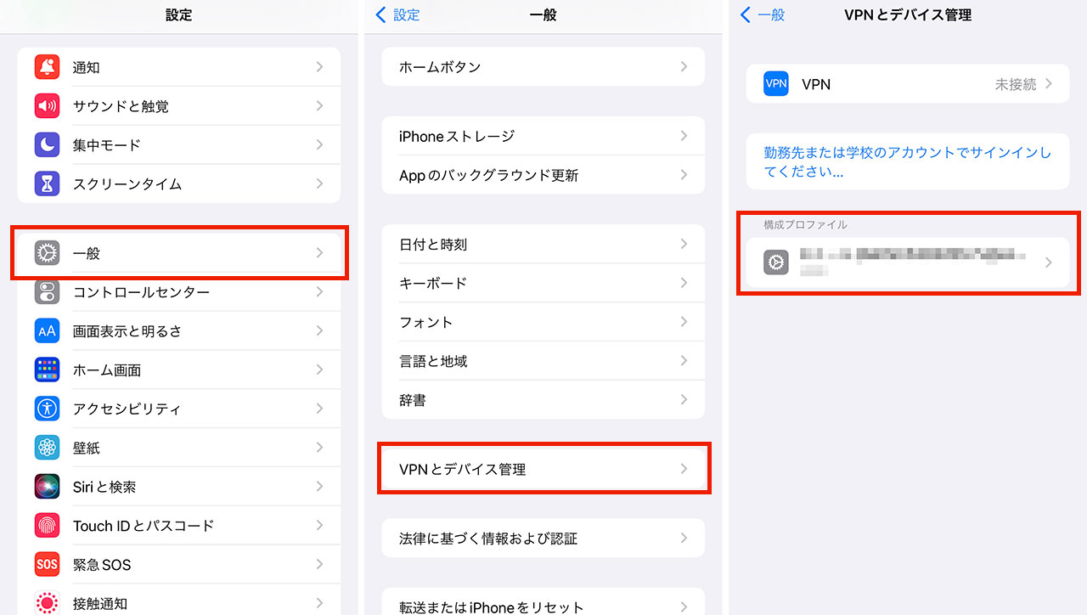
Task: Tap the blurred configuration profile name
Action: pyautogui.click(x=913, y=262)
